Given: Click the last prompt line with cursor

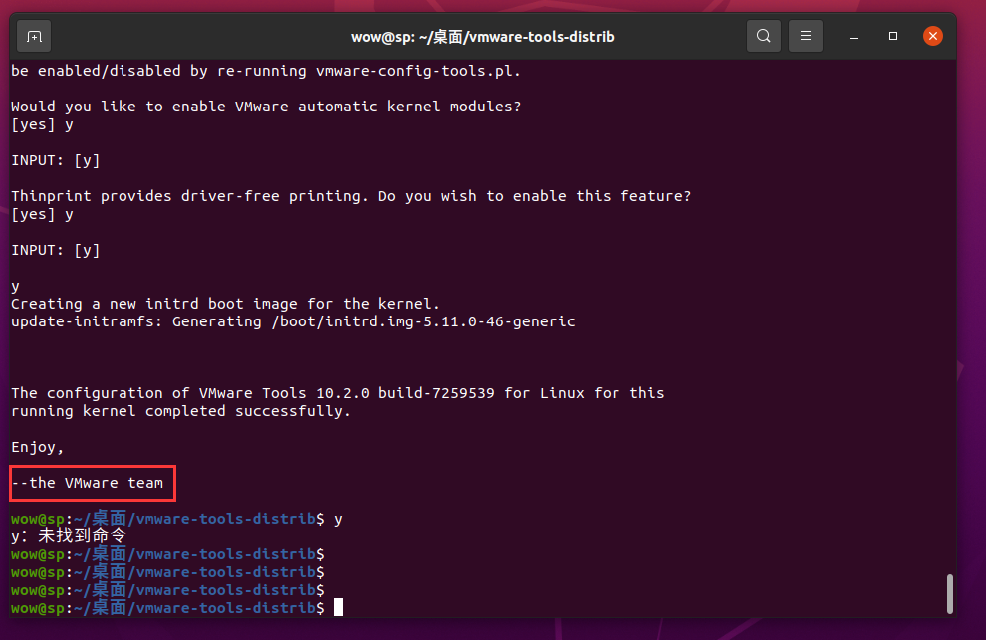Looking at the screenshot, I should click(x=176, y=608).
